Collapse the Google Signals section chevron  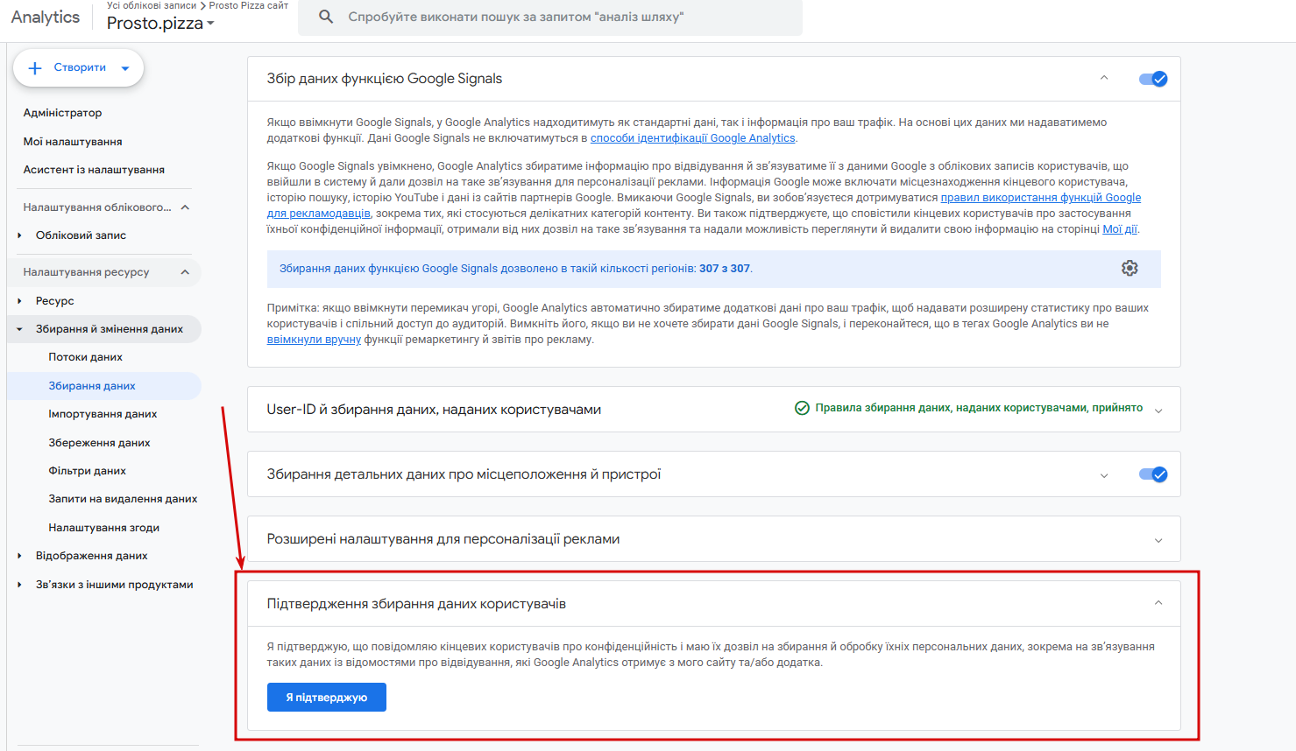[1104, 78]
